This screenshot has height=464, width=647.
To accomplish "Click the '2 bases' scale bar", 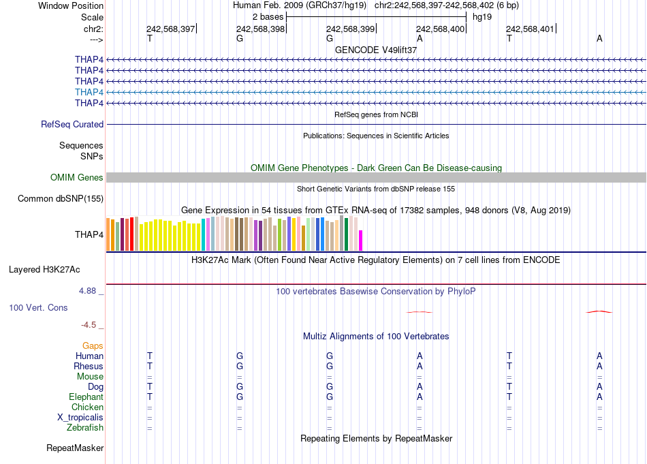I will 376,17.
